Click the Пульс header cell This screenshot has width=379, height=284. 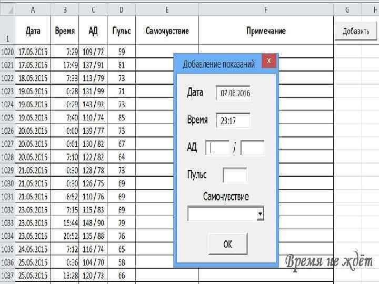point(122,31)
